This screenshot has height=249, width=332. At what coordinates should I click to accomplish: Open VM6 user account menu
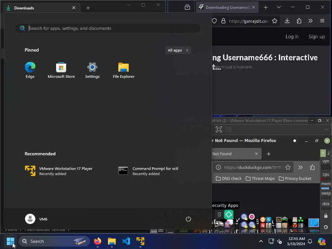tap(36, 219)
